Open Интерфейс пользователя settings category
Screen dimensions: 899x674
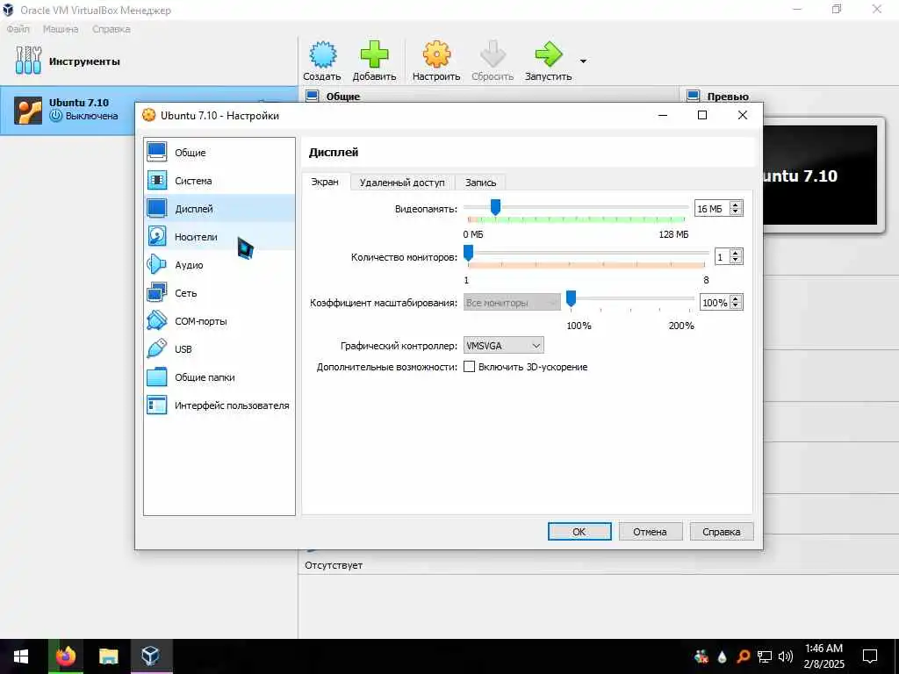[x=219, y=405]
